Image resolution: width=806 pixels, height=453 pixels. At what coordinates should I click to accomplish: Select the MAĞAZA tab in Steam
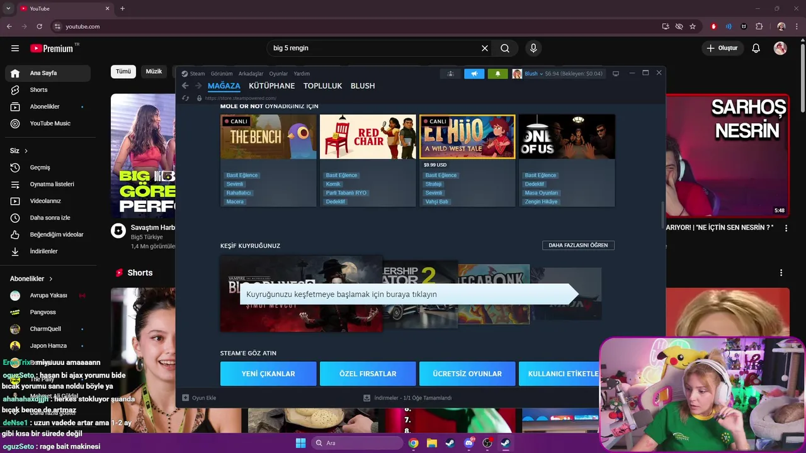point(224,86)
